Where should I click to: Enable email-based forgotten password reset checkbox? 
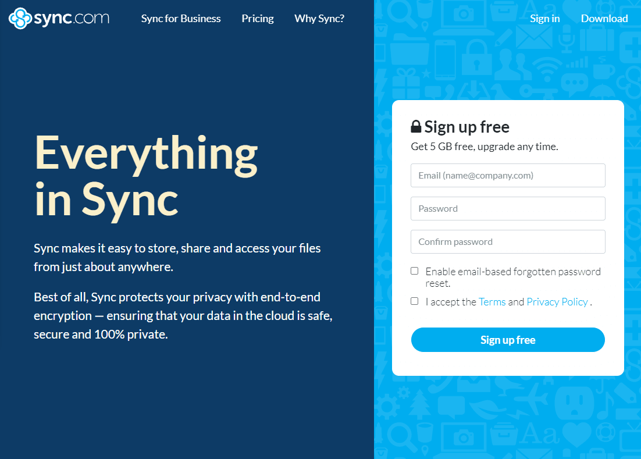click(x=415, y=271)
